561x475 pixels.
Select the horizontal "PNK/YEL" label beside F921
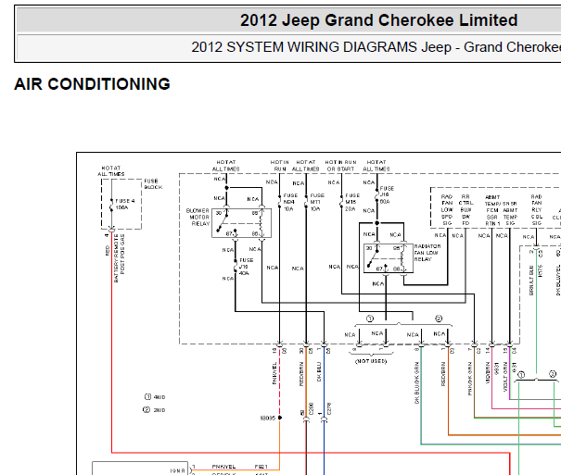click(x=223, y=467)
